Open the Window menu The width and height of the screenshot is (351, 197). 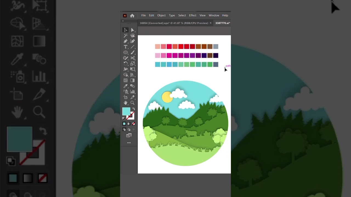[214, 15]
